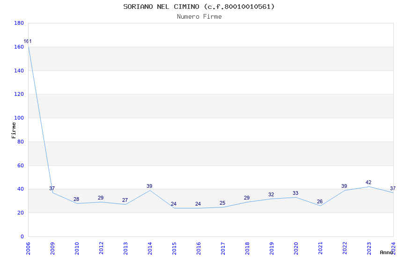Click the Numero Firme subtitle
The image size is (398, 257).
pos(199,17)
